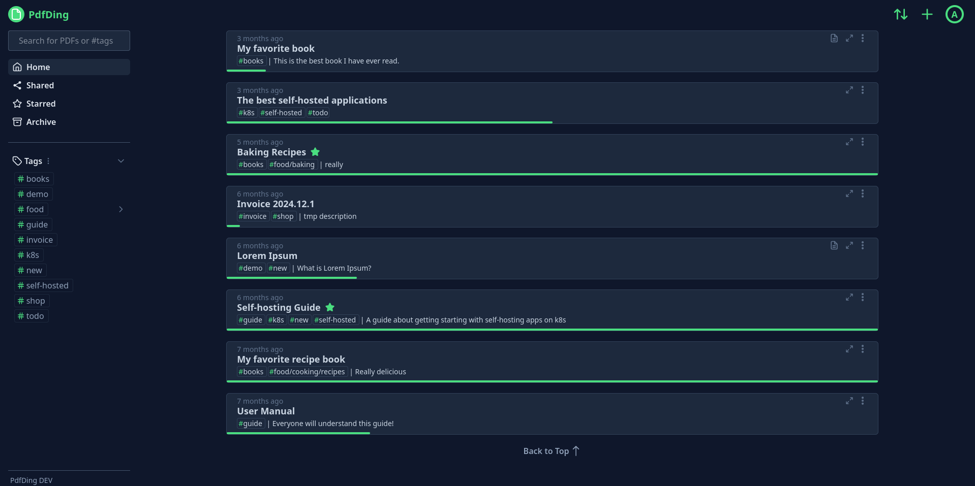The width and height of the screenshot is (975, 486).
Task: Click the search field for PDFs or tags
Action: point(69,41)
